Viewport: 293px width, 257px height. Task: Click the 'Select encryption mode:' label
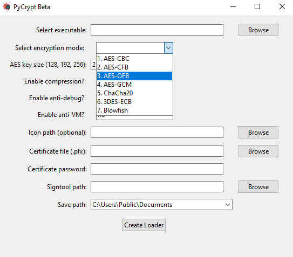pos(50,48)
